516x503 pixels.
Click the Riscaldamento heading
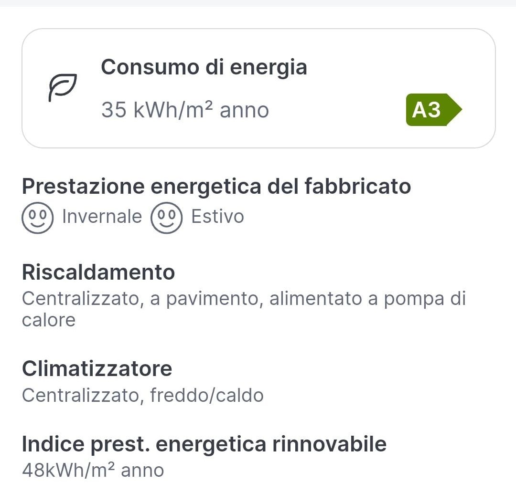point(98,272)
